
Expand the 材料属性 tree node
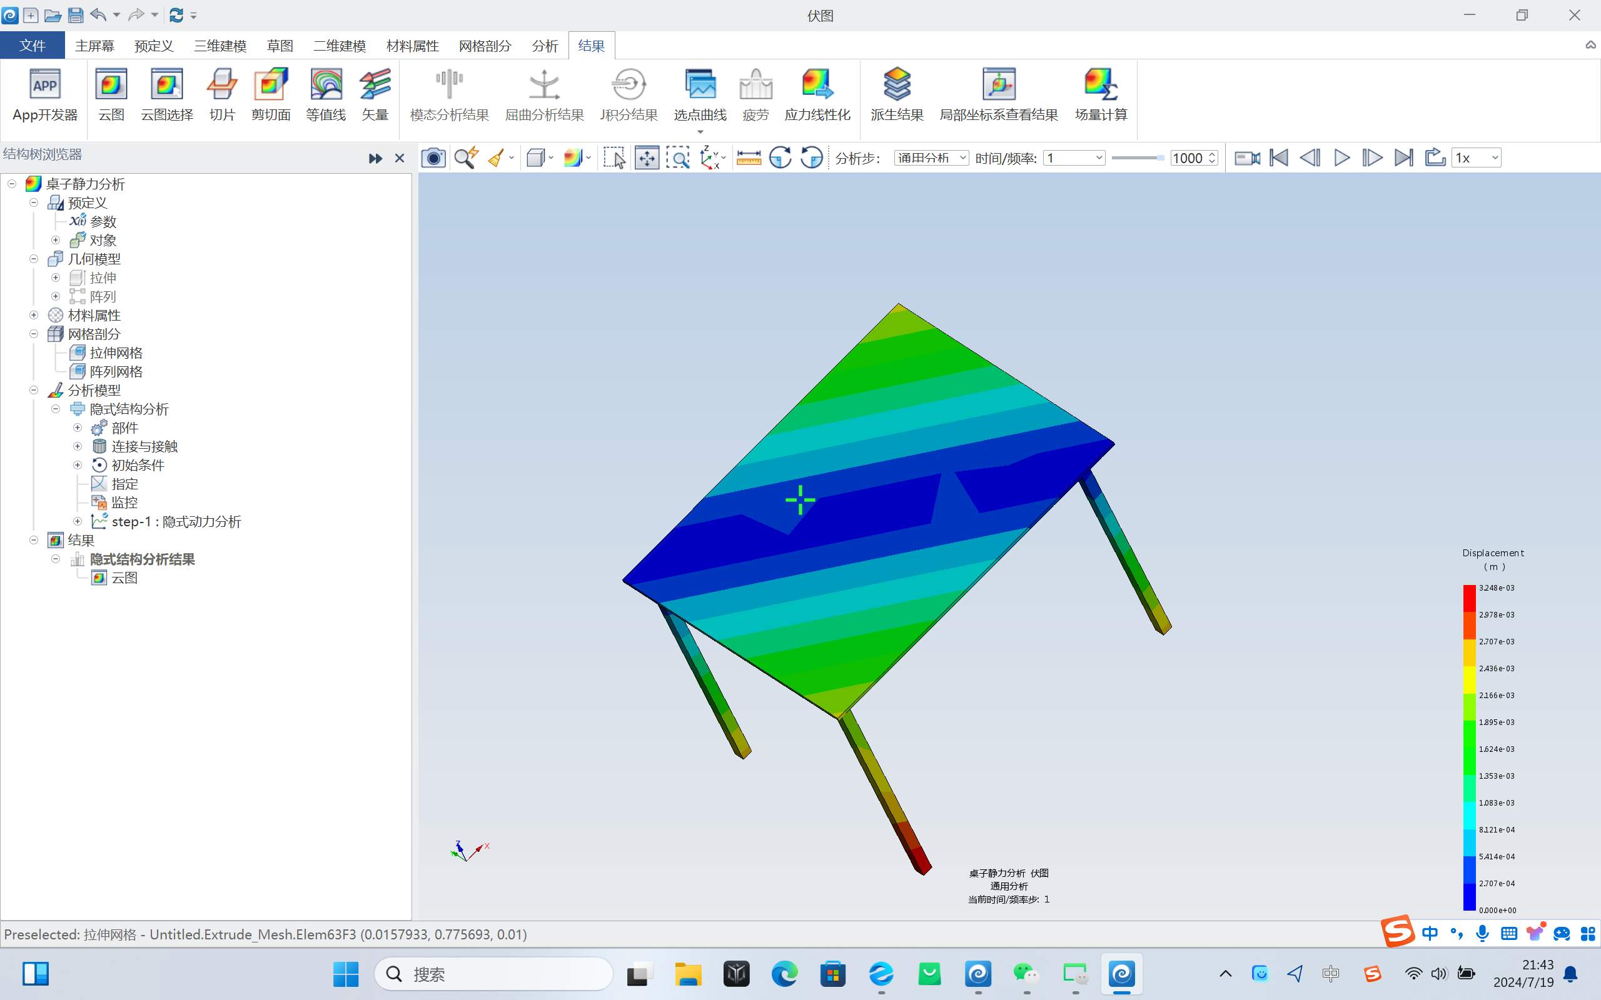[x=34, y=316]
